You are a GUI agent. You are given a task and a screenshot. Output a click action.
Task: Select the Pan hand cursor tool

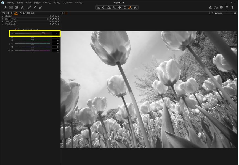[x=104, y=7]
